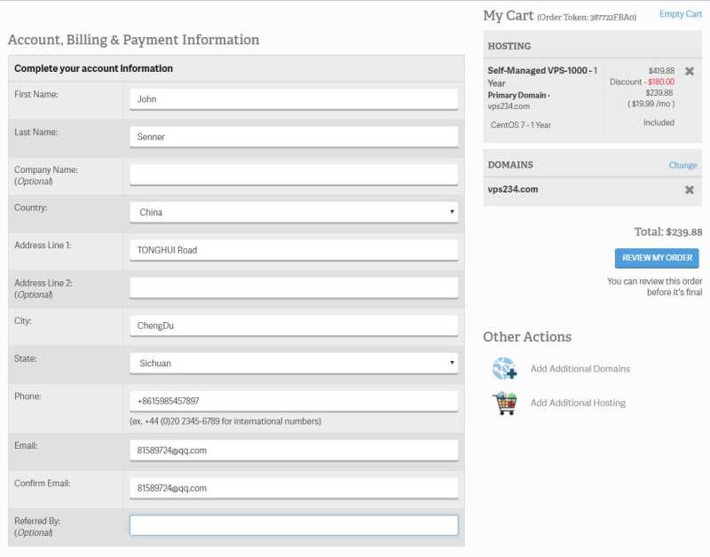Remove vps234.com from Domains section
The width and height of the screenshot is (710, 557).
690,190
